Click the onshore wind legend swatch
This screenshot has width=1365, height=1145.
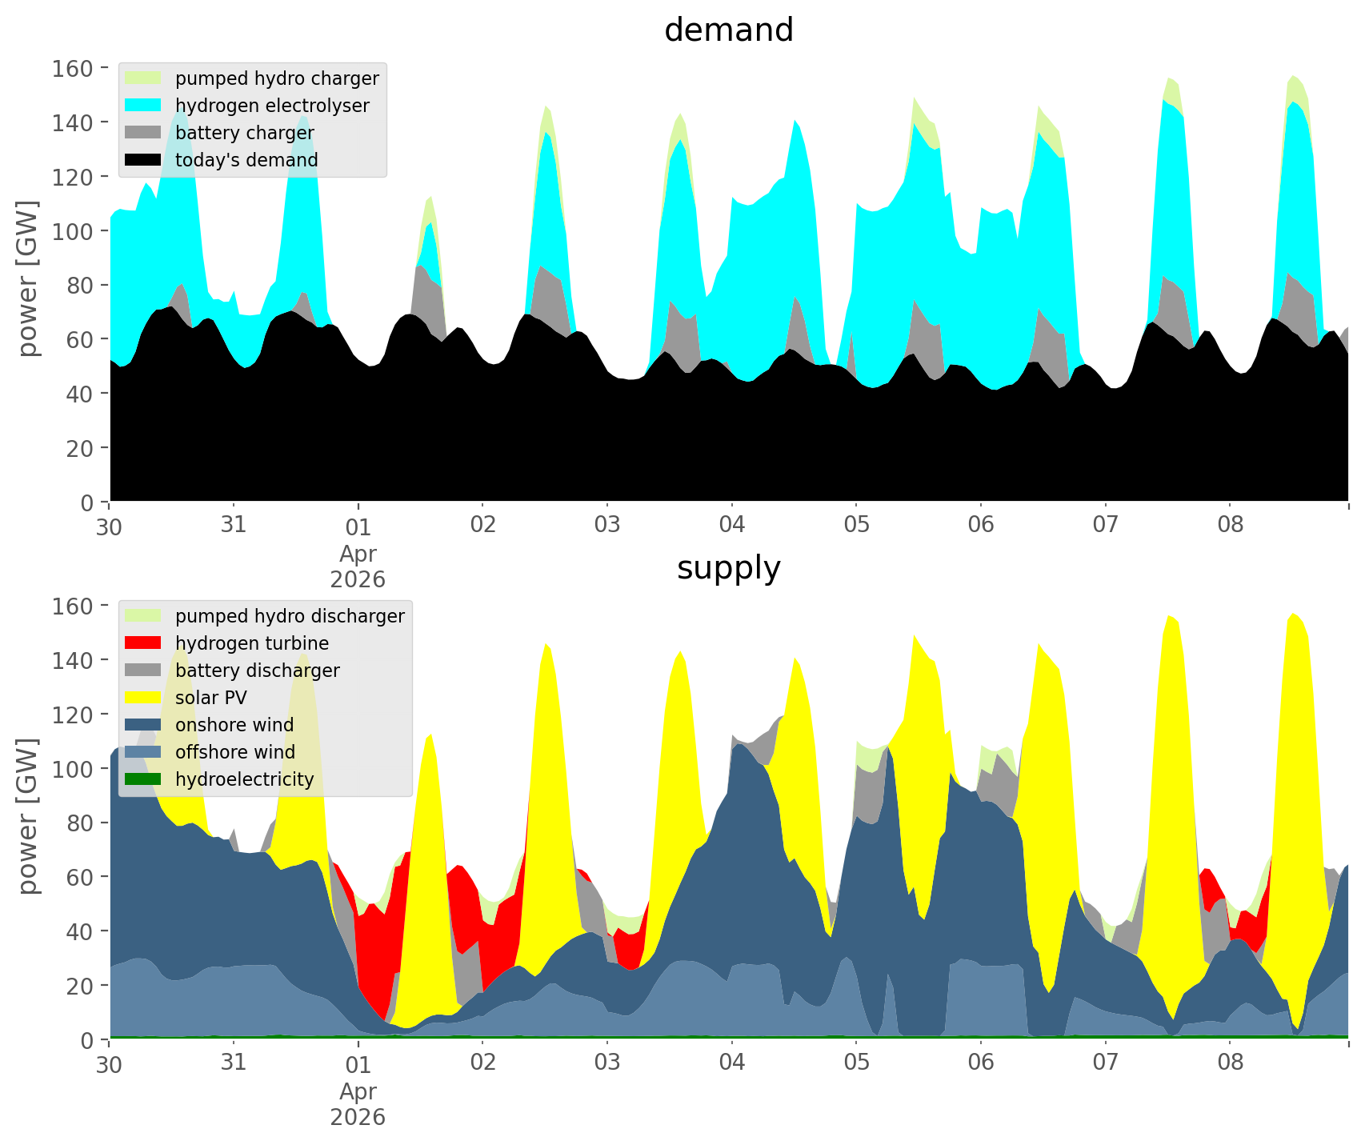tap(144, 725)
